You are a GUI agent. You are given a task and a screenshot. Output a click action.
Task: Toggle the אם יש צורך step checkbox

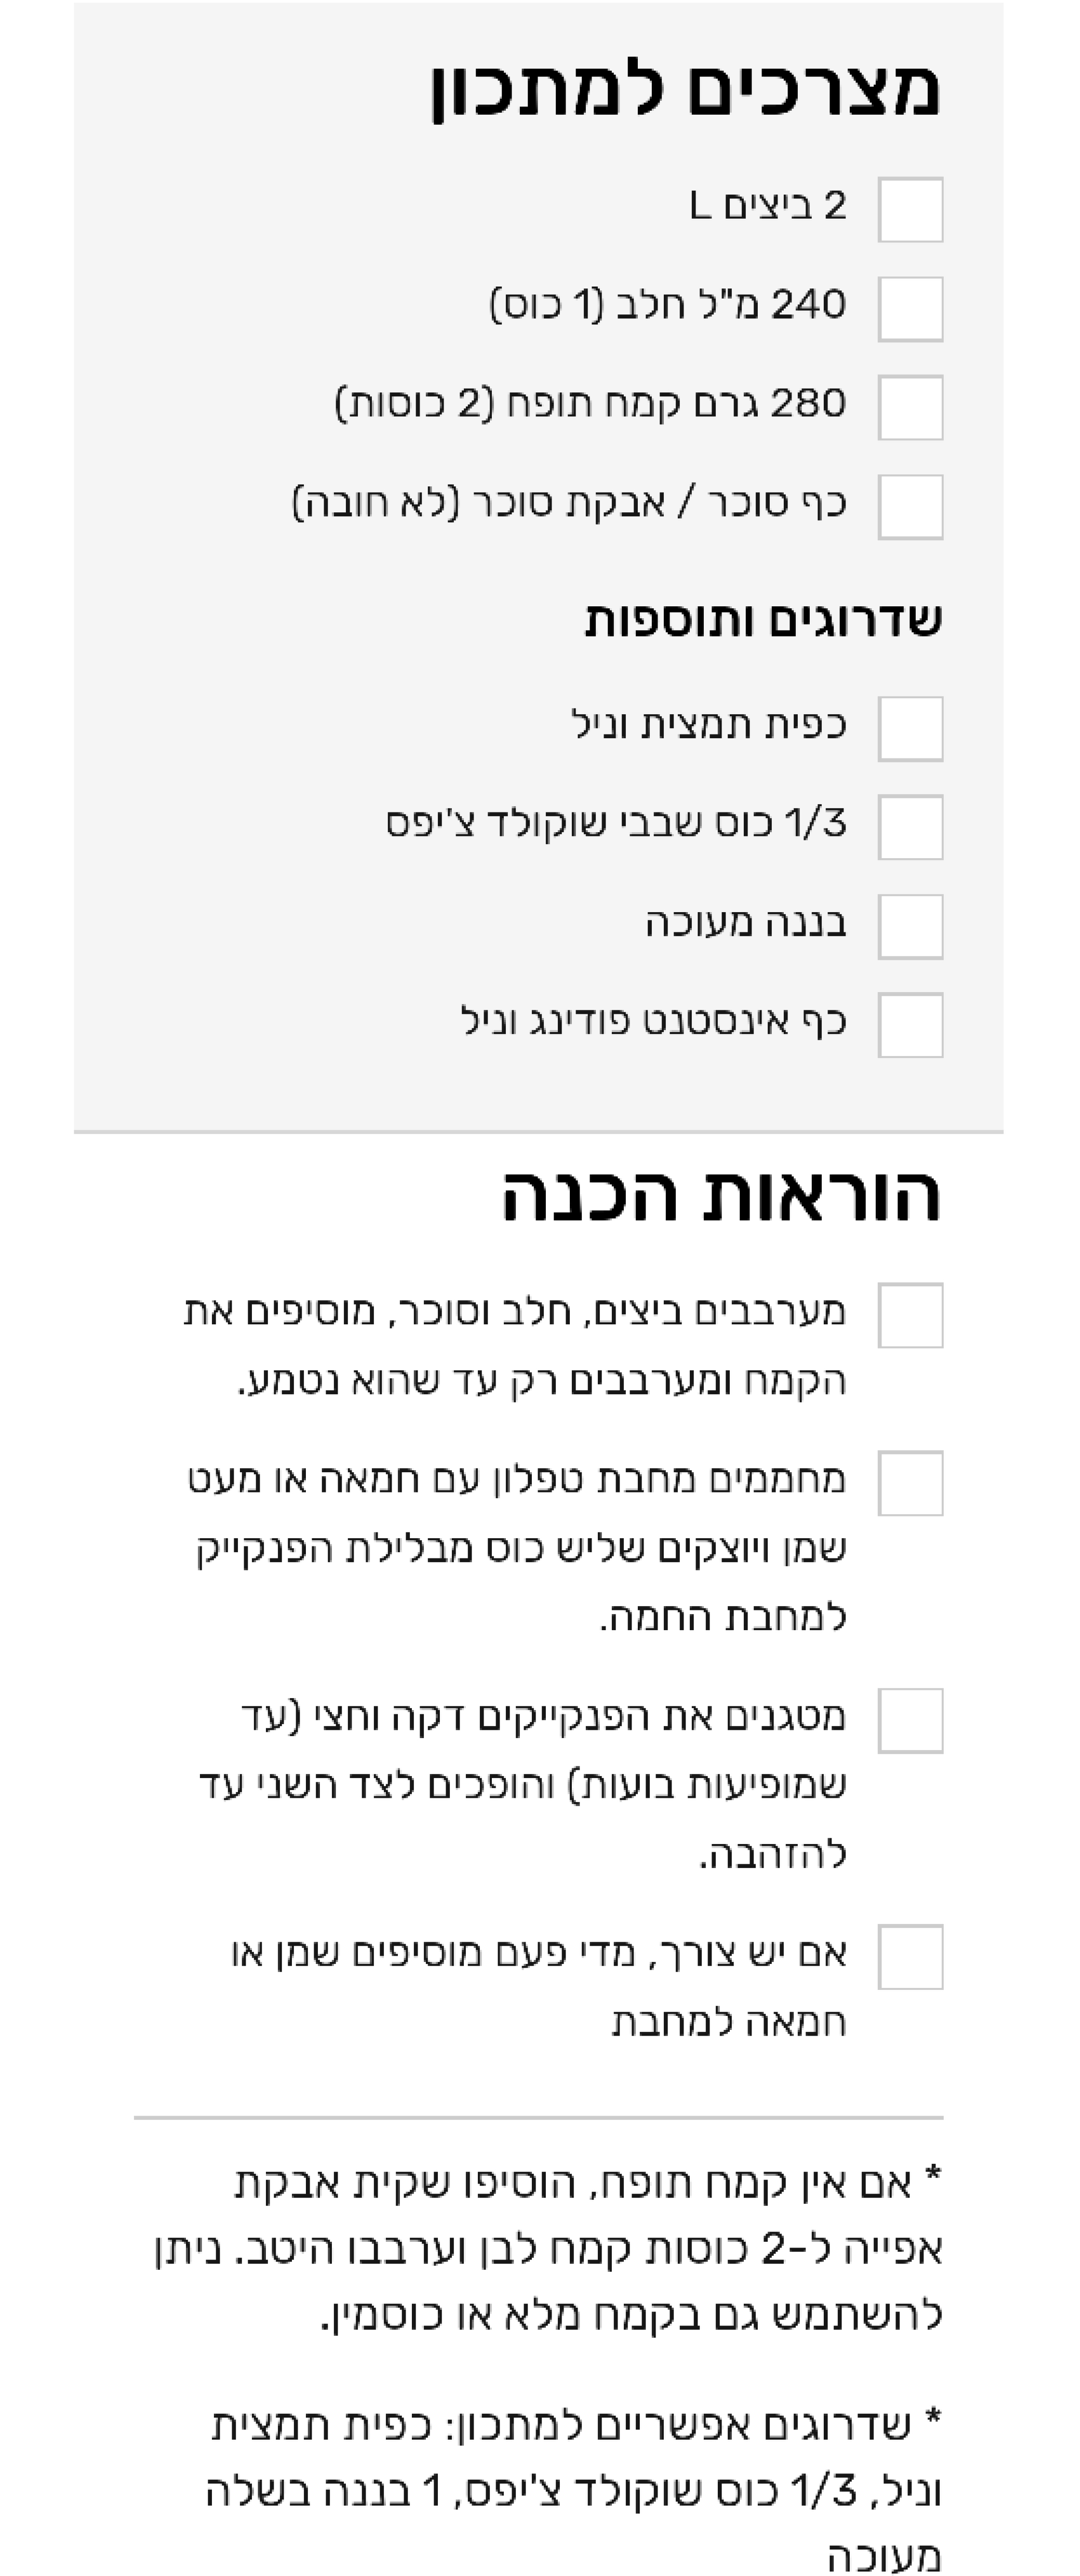point(910,1957)
